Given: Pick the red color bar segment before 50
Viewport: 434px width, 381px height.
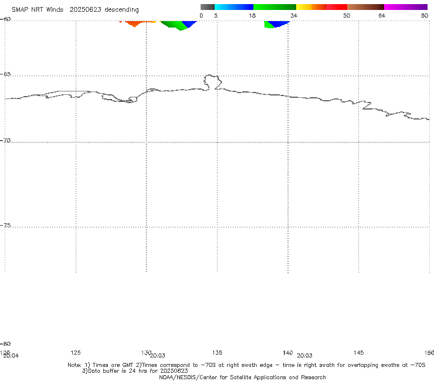Looking at the screenshot, I should [x=337, y=7].
